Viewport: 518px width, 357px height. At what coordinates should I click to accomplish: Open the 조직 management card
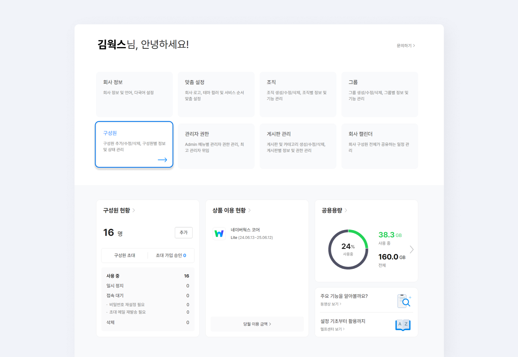pyautogui.click(x=298, y=94)
